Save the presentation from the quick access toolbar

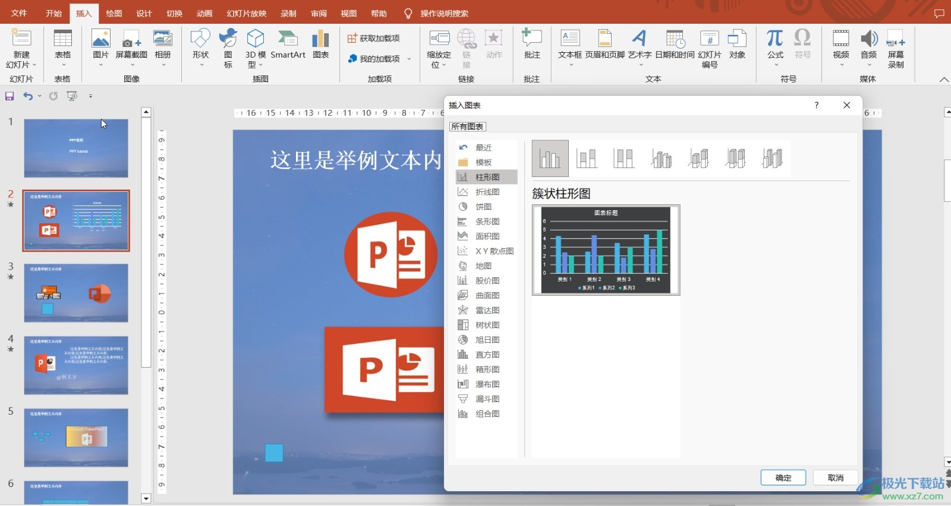pyautogui.click(x=10, y=96)
